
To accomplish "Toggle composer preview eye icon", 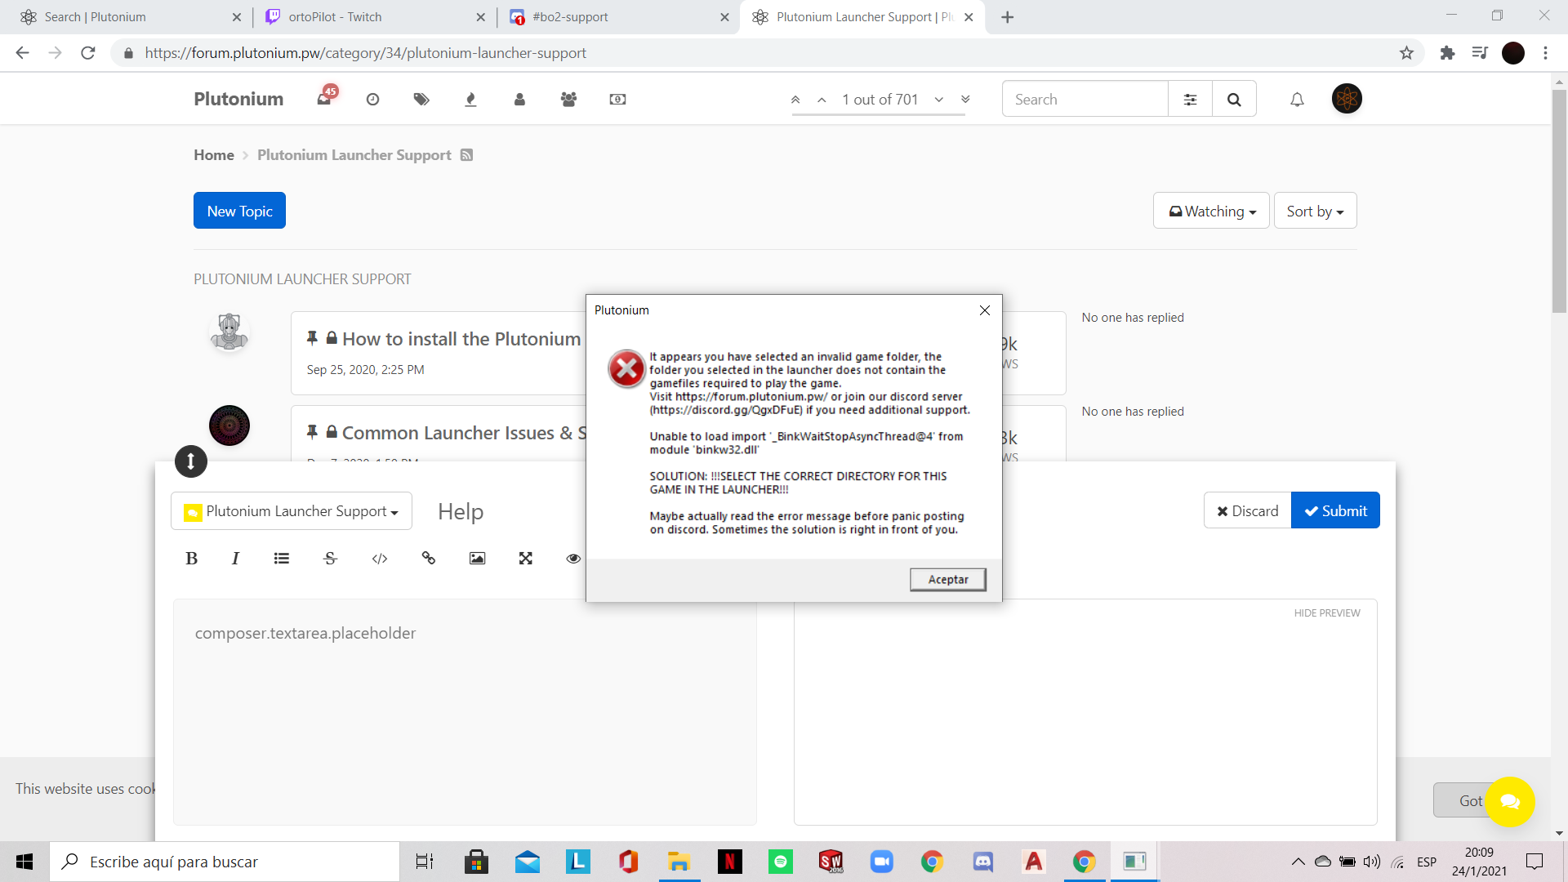I will [573, 558].
